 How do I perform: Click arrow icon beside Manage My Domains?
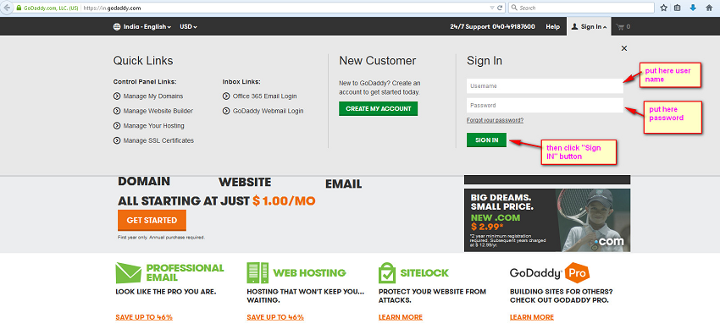point(117,96)
